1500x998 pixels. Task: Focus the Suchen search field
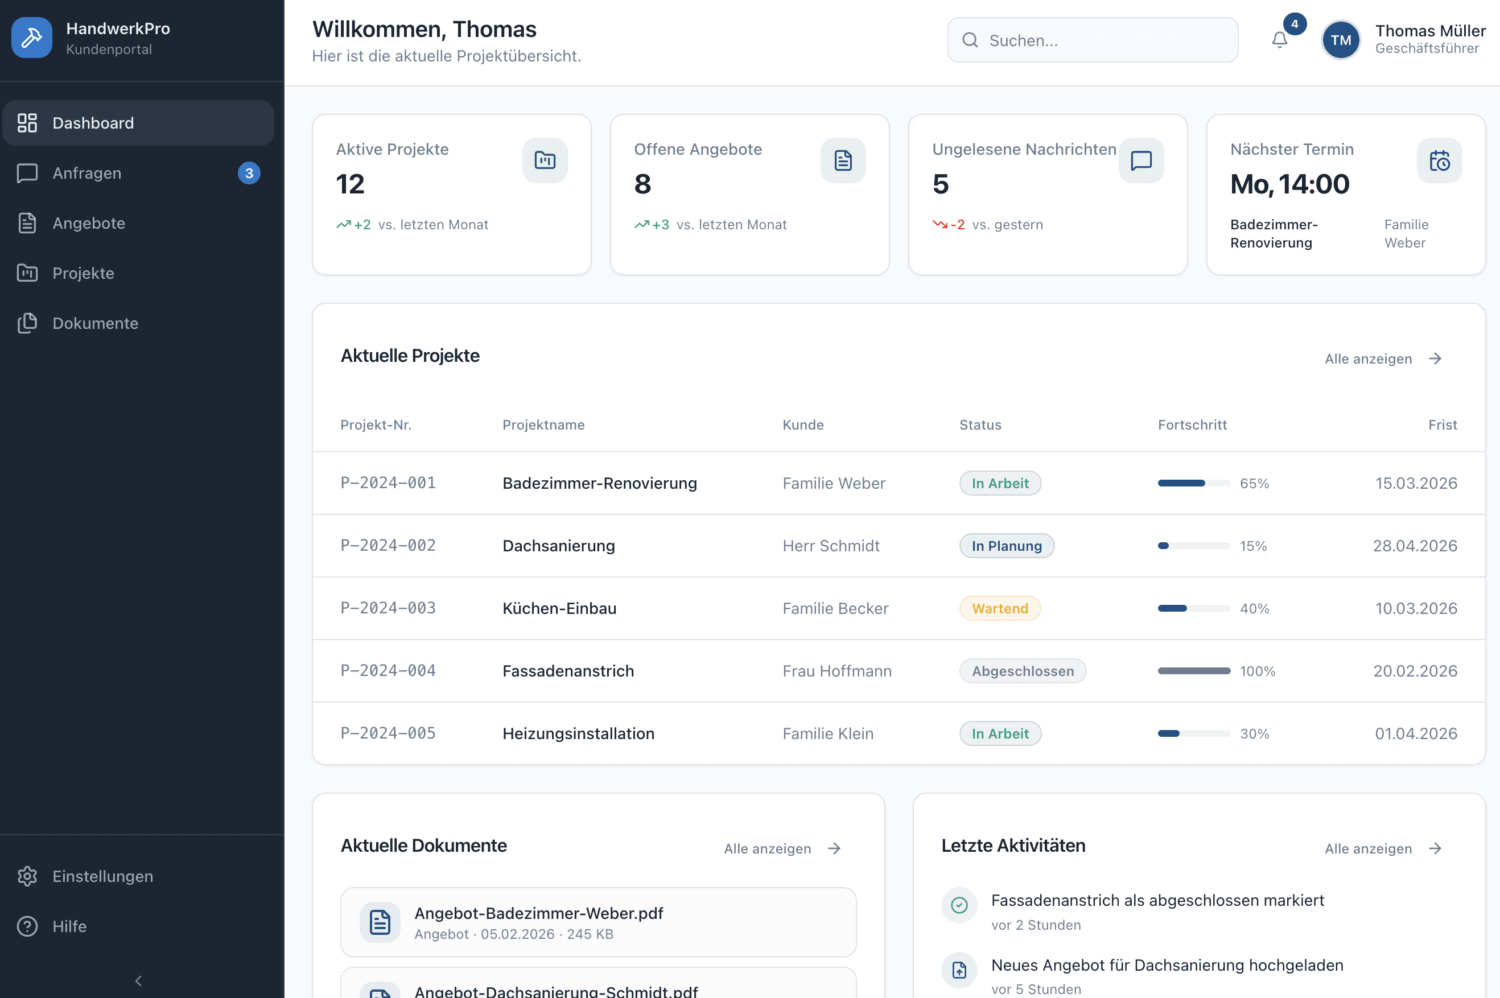point(1092,40)
